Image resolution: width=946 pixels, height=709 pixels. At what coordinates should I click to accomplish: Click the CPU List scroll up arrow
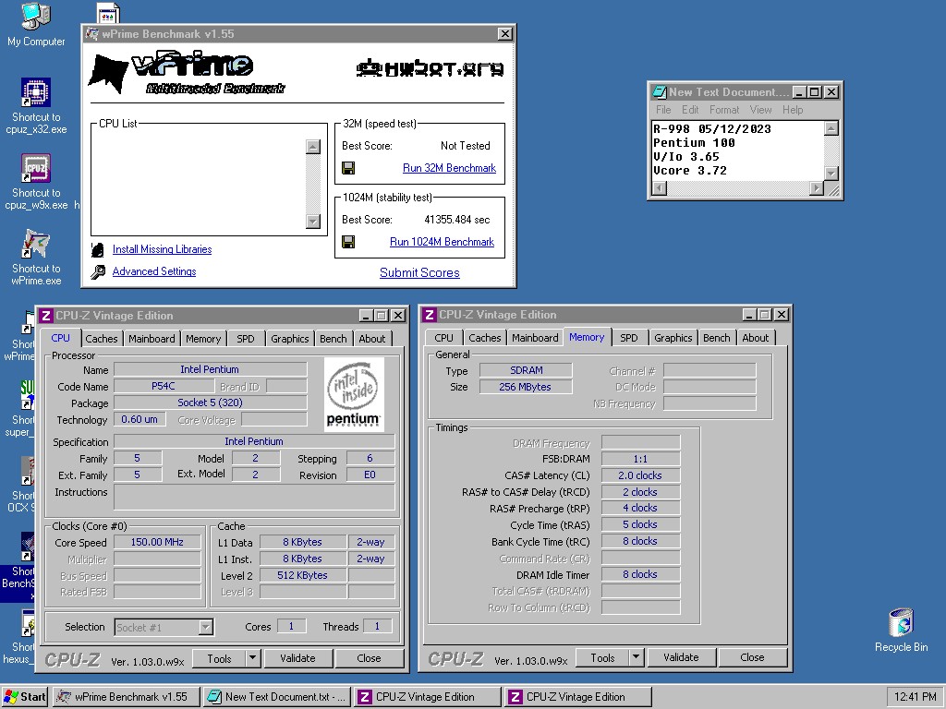(312, 147)
